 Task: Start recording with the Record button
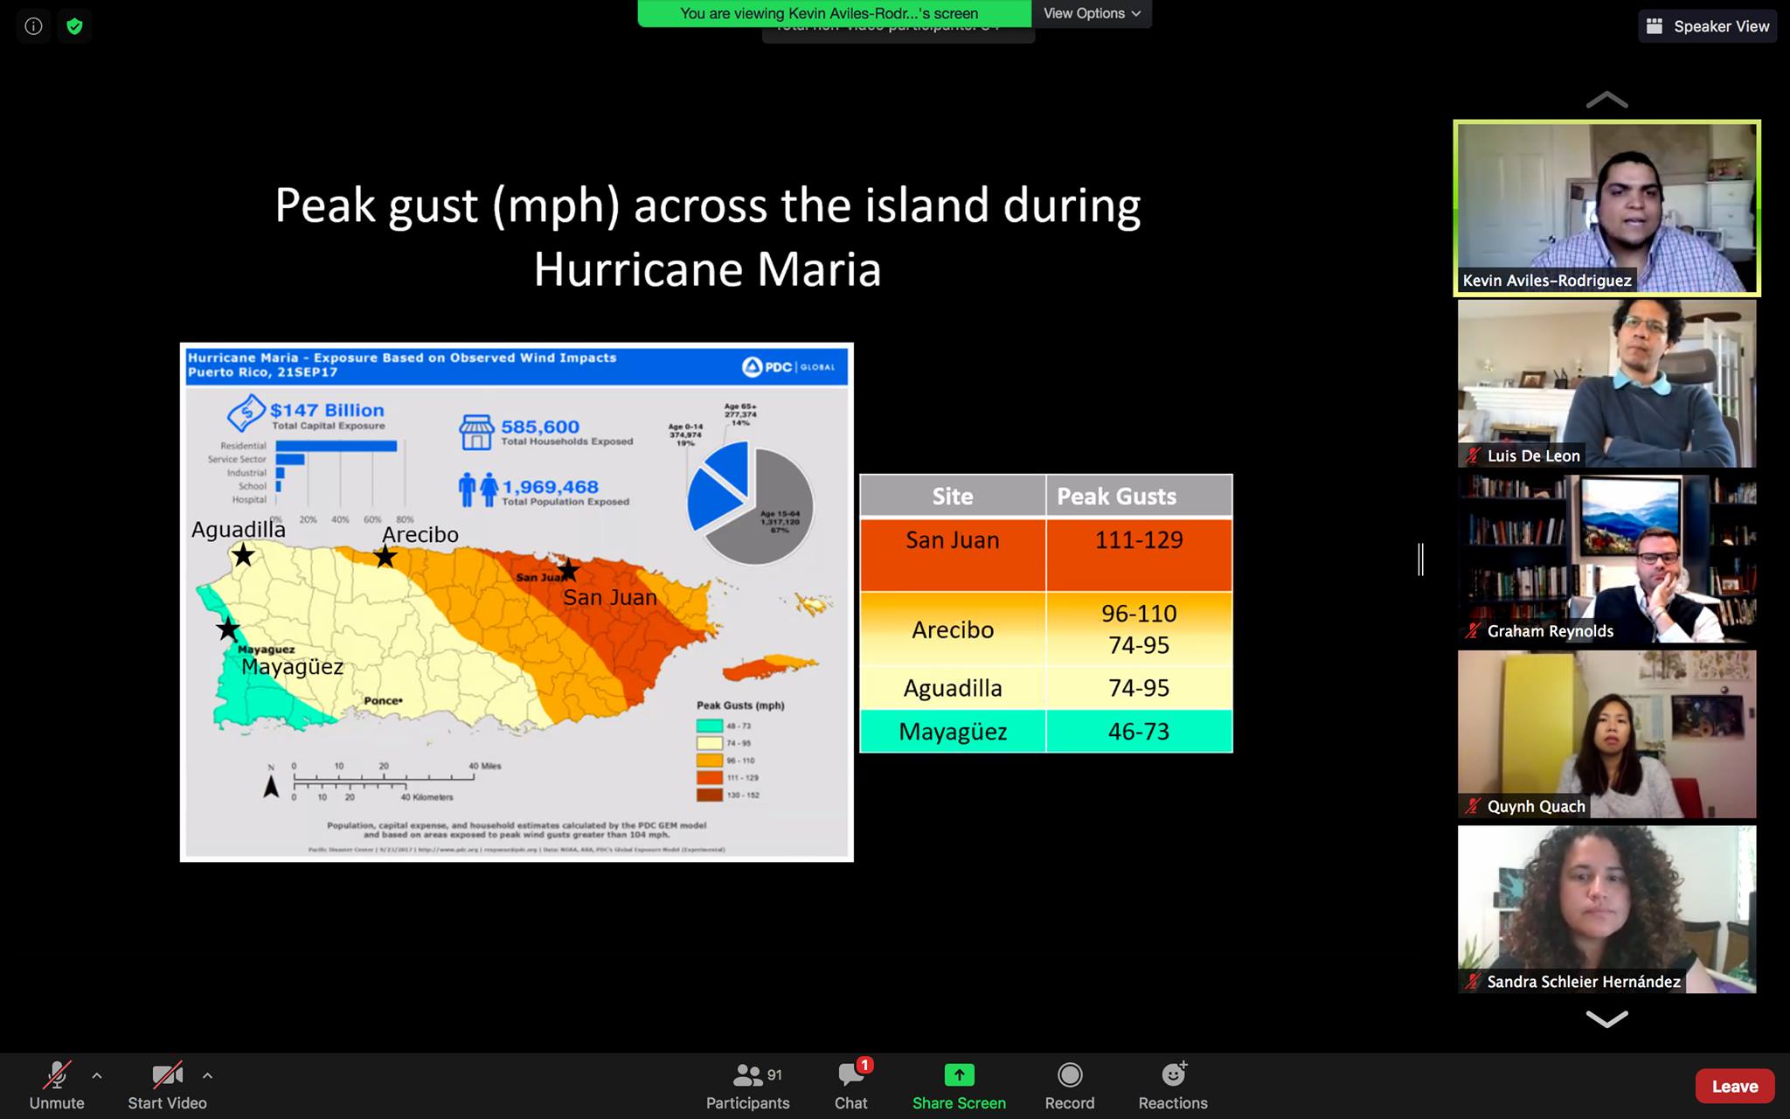click(1070, 1085)
